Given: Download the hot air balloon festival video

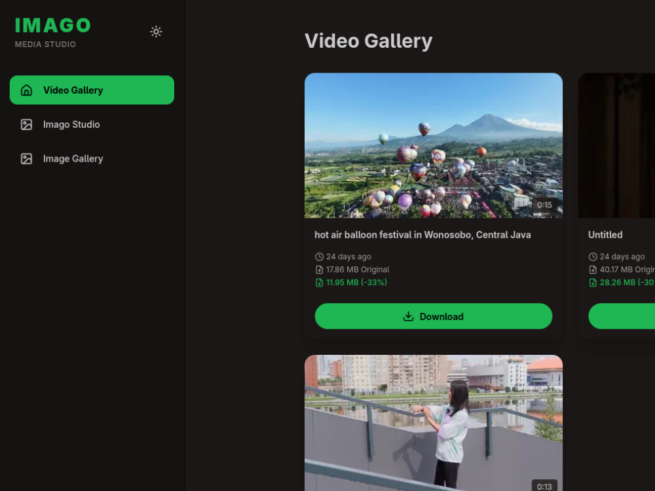Looking at the screenshot, I should pyautogui.click(x=433, y=316).
